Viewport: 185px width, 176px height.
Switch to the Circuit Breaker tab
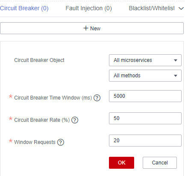(24, 8)
